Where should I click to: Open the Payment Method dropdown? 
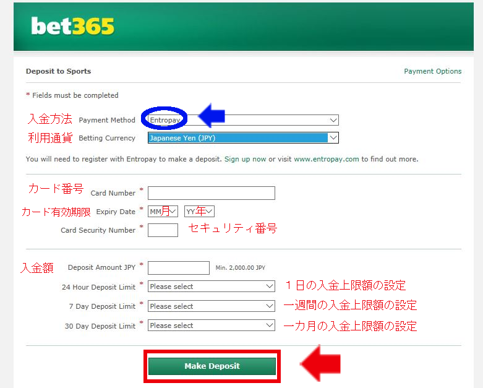(243, 120)
